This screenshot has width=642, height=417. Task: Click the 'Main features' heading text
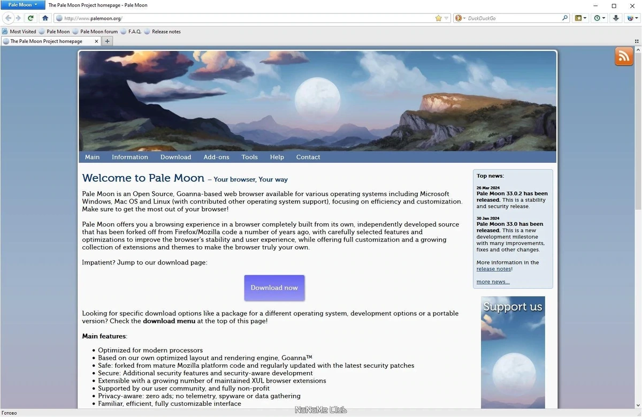[x=104, y=336]
